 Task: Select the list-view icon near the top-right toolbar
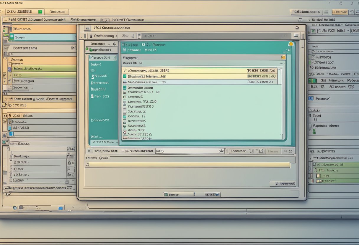coord(327,12)
